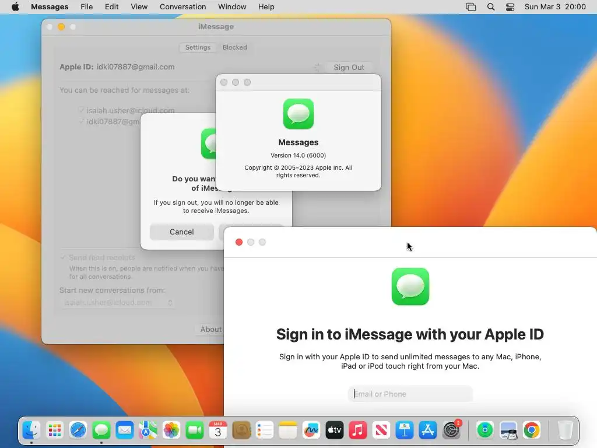
Task: Open the Help menu
Action: [x=266, y=7]
